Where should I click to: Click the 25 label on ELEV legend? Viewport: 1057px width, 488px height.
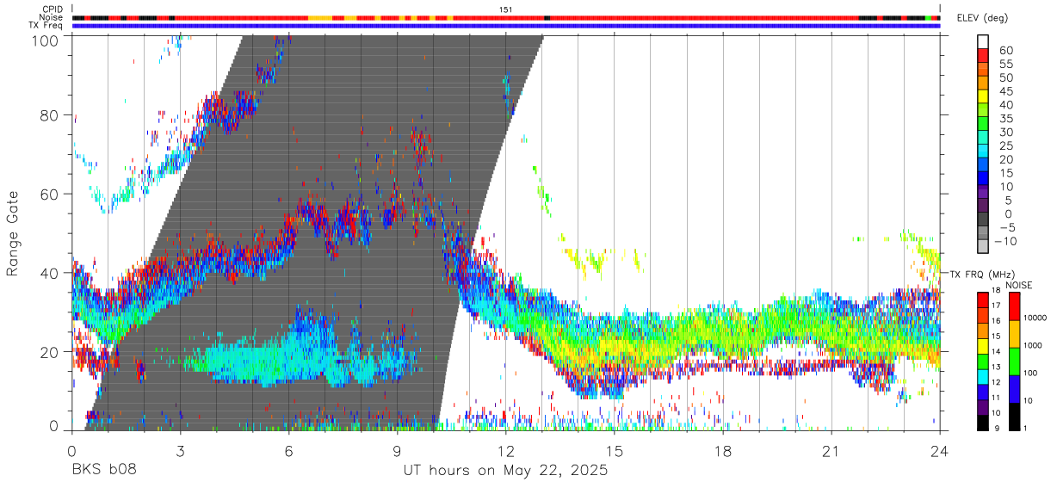point(1005,146)
